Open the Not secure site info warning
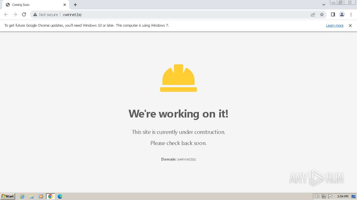Viewport: 357px width, 200px height. [x=45, y=14]
